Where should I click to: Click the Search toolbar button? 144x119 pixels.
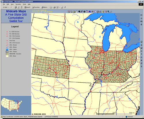27,7
